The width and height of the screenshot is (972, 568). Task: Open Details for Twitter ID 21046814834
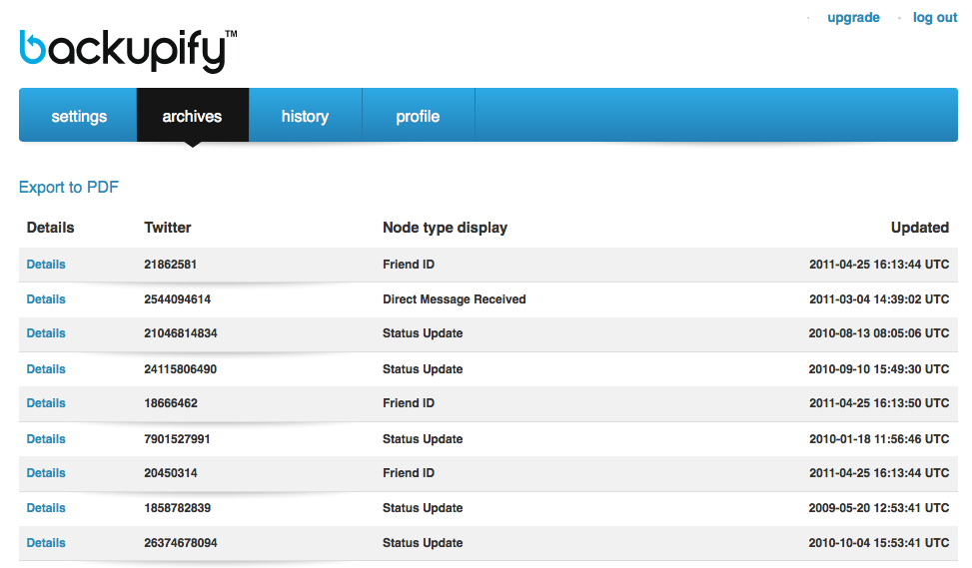tap(46, 333)
